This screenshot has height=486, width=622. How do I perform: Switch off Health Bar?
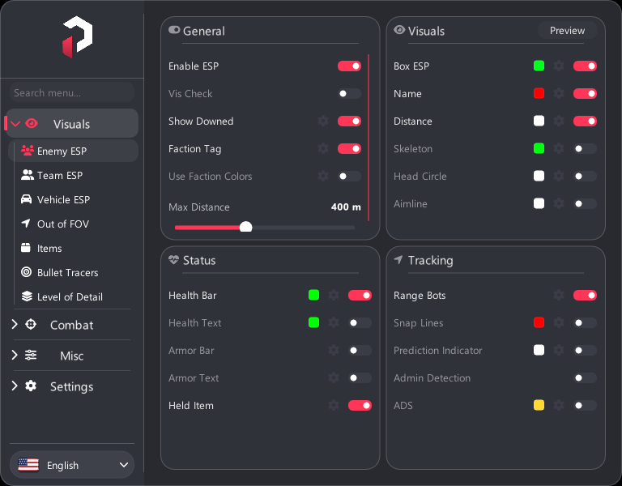coord(360,295)
